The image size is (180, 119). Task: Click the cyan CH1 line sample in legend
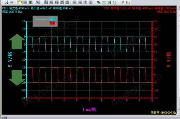41,20
